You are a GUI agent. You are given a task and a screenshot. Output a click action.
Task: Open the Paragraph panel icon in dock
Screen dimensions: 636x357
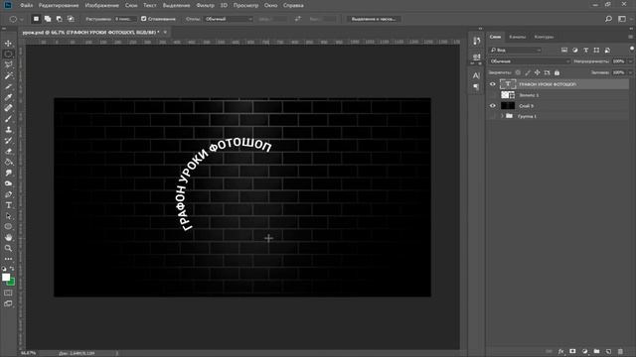[477, 86]
